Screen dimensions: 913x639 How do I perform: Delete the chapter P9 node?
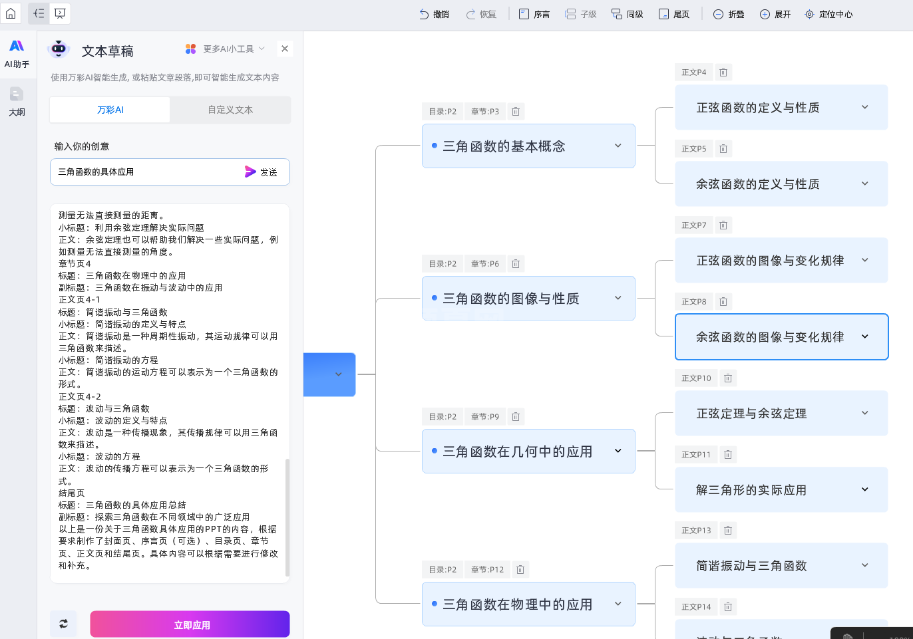[x=515, y=417]
